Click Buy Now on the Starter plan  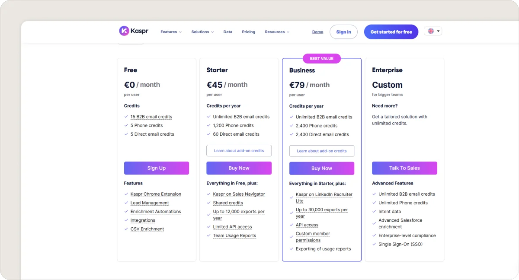(x=239, y=168)
